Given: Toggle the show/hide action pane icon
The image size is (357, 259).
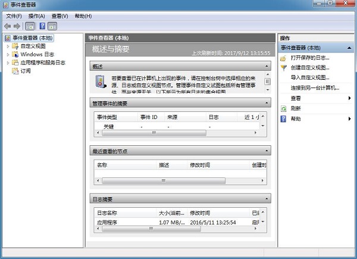Looking at the screenshot, I should [x=52, y=26].
